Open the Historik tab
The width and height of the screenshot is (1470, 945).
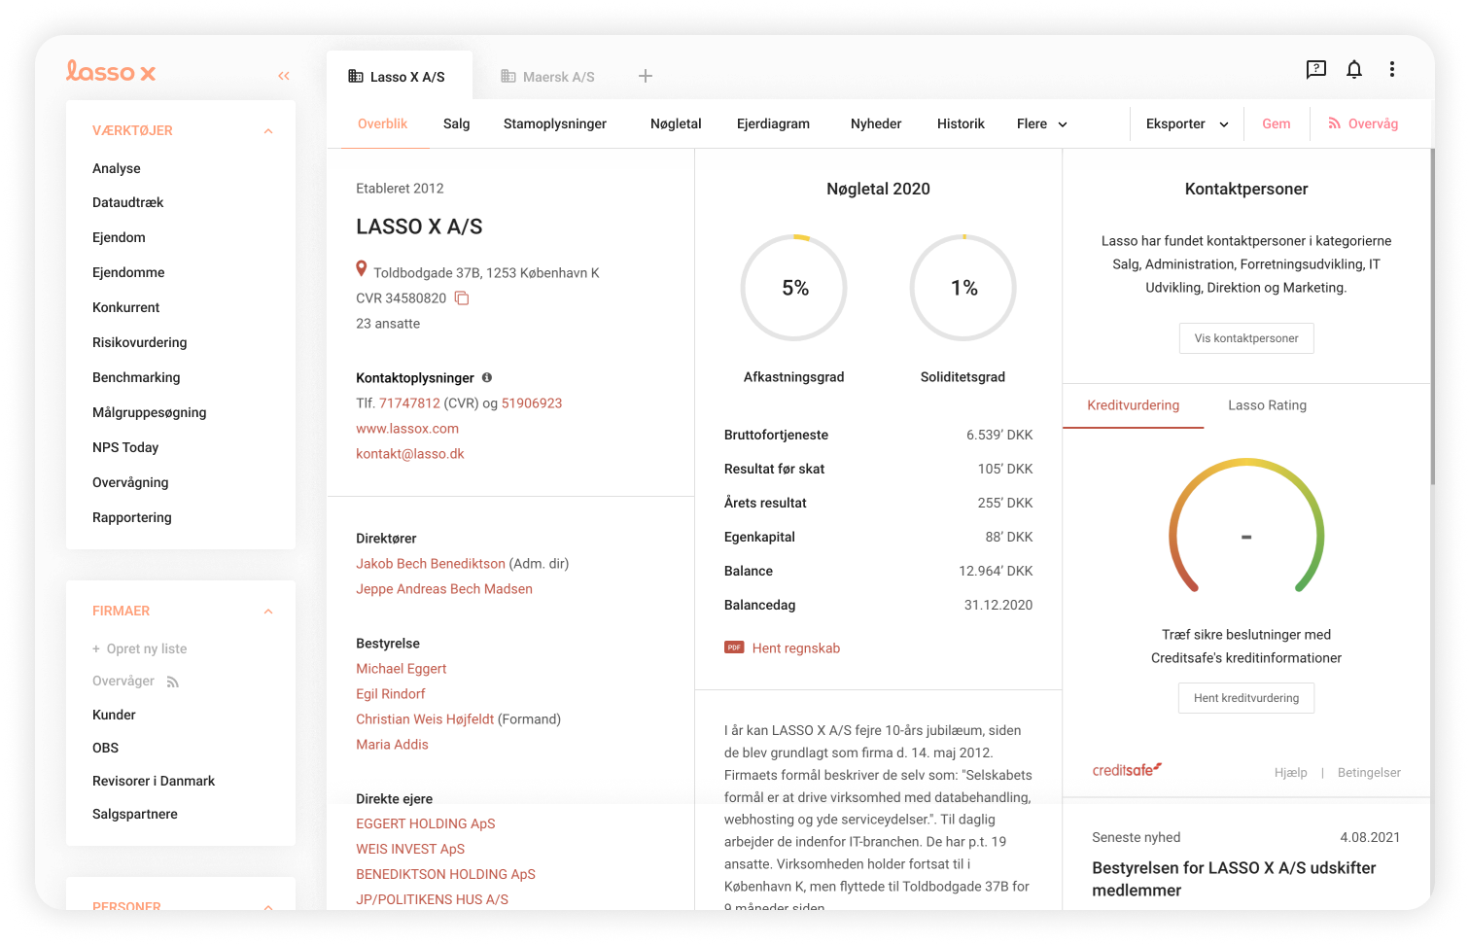pos(961,124)
